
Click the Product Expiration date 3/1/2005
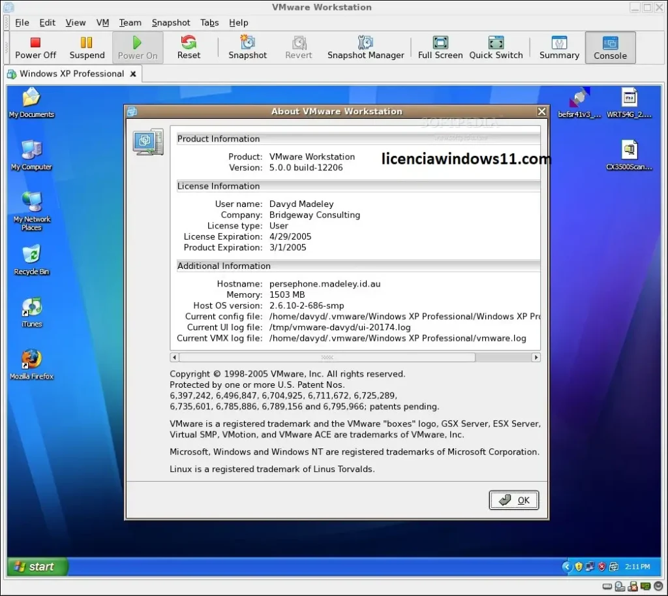pyautogui.click(x=288, y=247)
